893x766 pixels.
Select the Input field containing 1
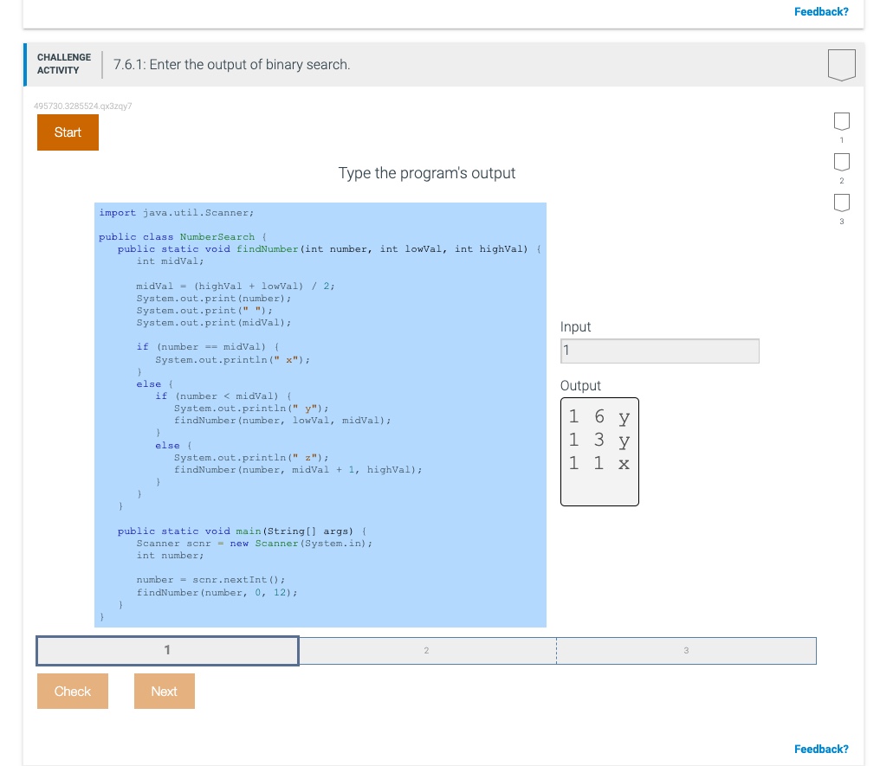659,351
